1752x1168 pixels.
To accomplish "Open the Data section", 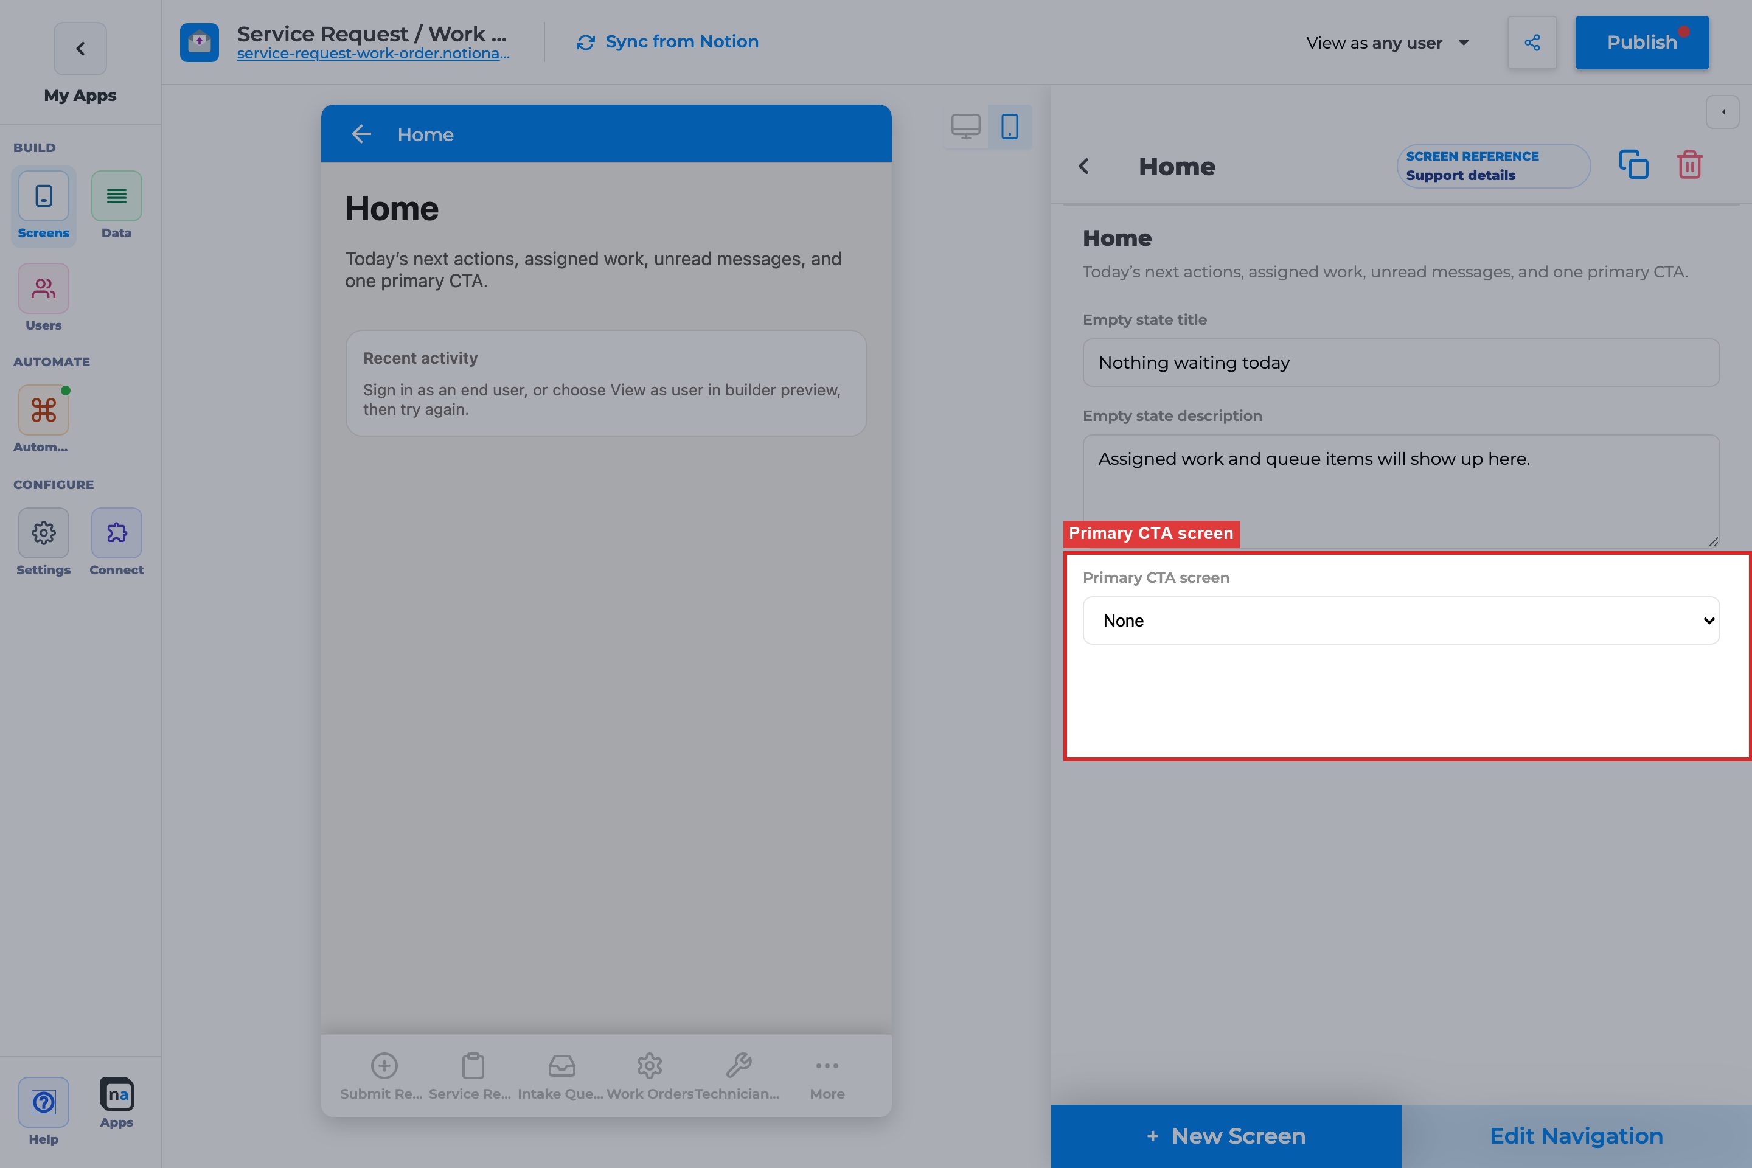I will click(116, 206).
